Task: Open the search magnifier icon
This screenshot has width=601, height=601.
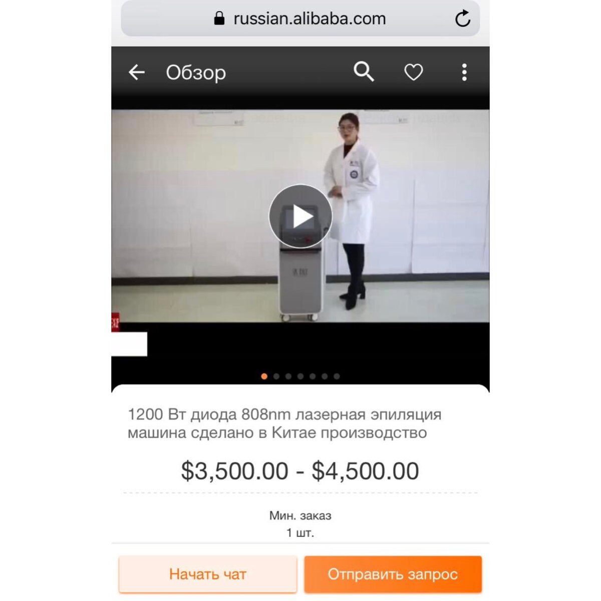Action: (364, 72)
